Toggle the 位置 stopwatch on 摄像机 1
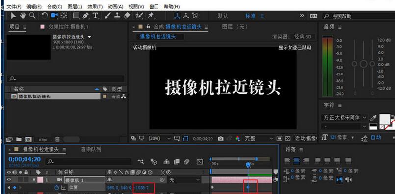This screenshot has height=194, width=395. (x=57, y=187)
